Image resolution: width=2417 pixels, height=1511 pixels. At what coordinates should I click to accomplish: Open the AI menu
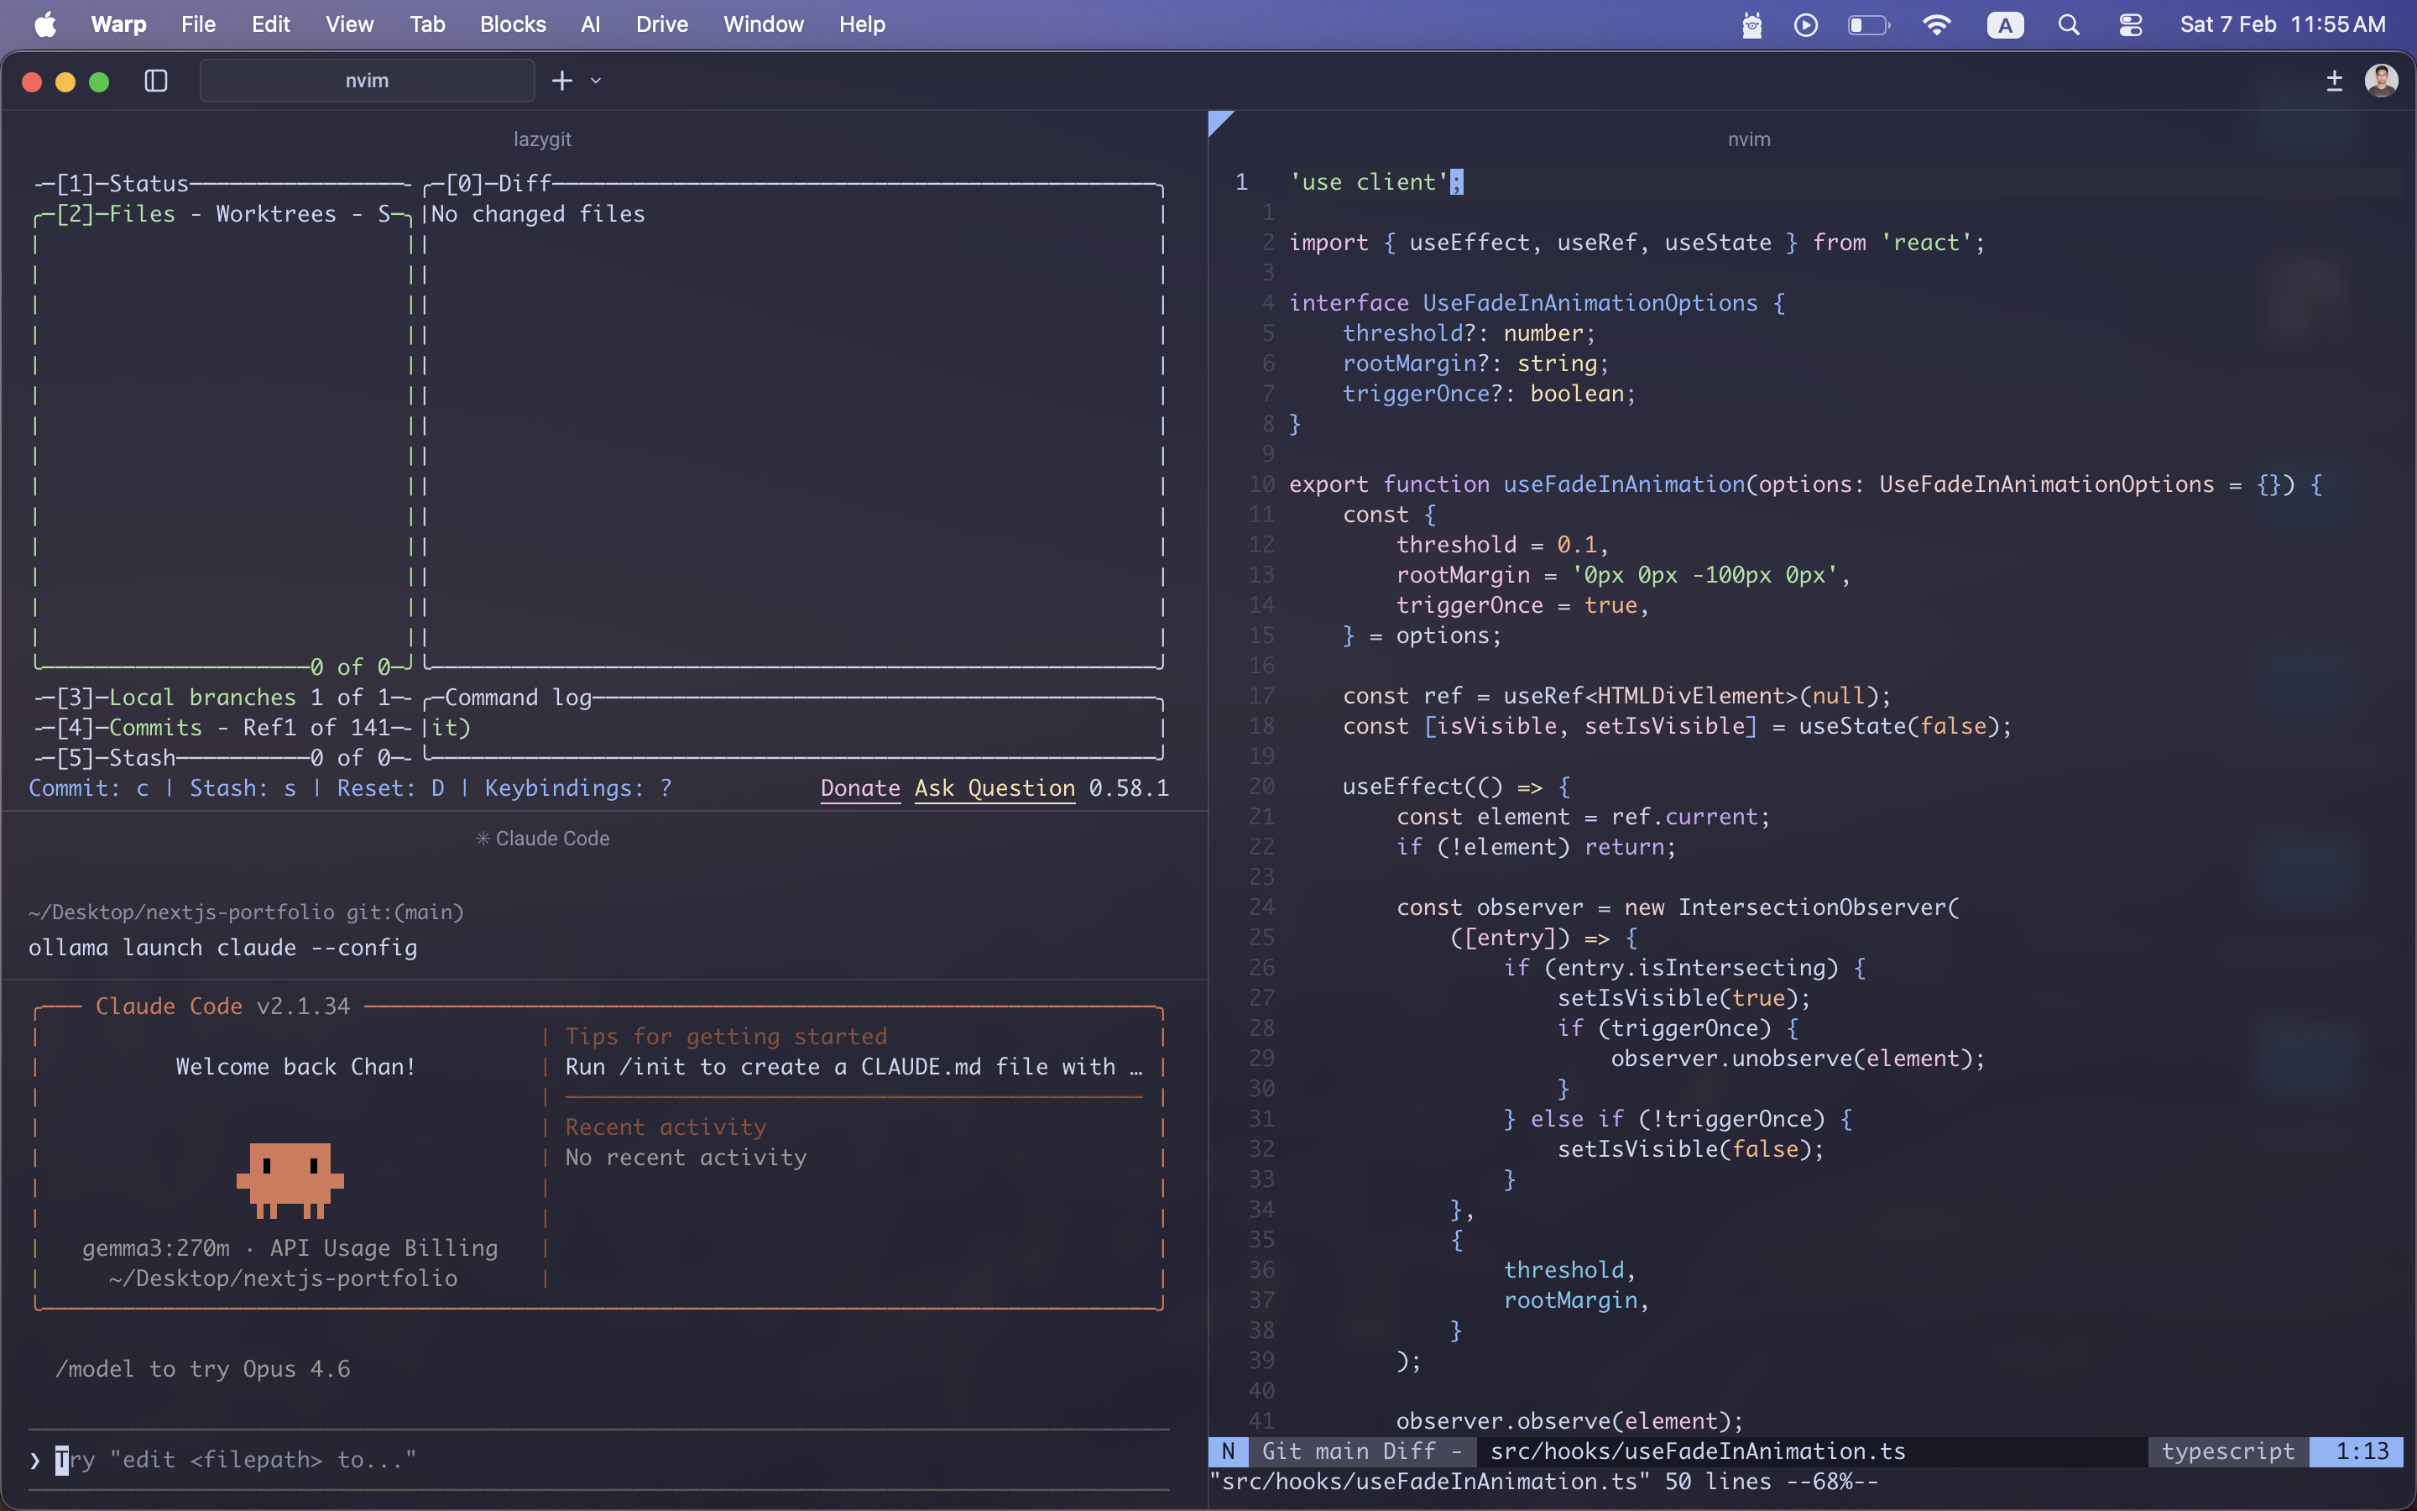pos(590,24)
